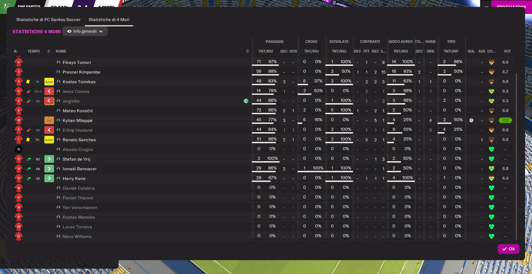The image size is (532, 274).
Task: Sort by the NOME column header
Action: point(61,51)
